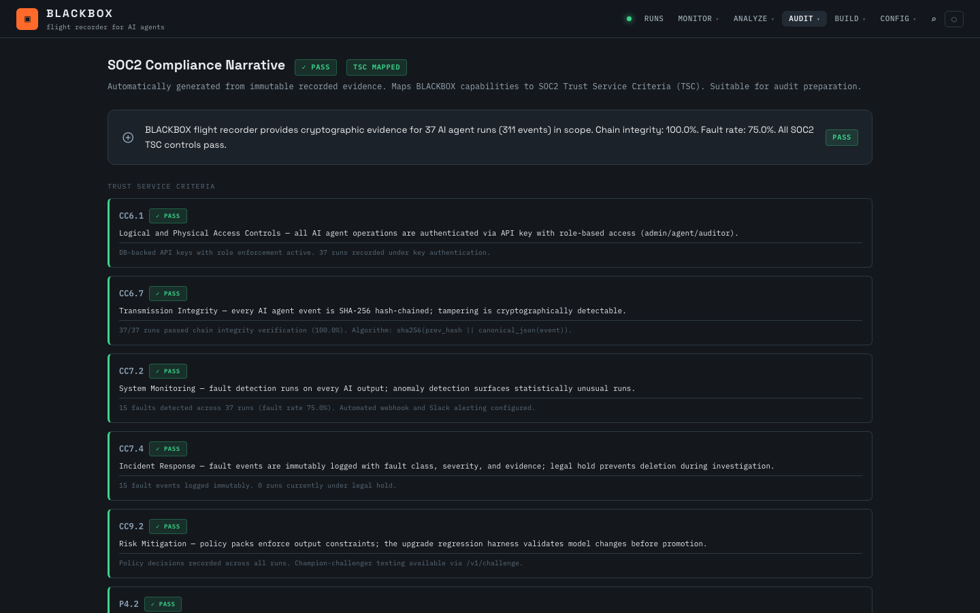Screen dimensions: 980x613
Task: Click the PASS badge next to the page title
Action: 316,67
